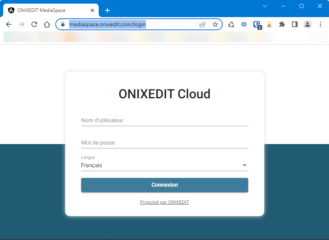Go to the browser home page
Image resolution: width=329 pixels, height=240 pixels.
pos(47,24)
